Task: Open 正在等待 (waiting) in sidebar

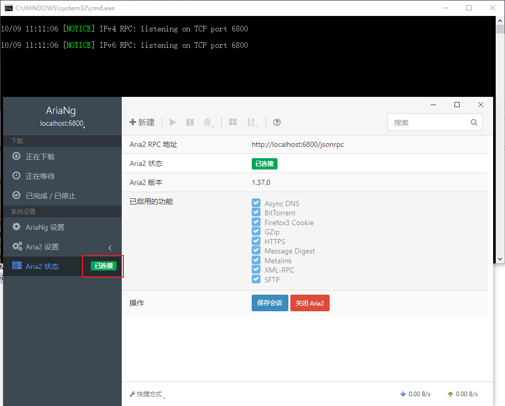Action: (62, 176)
